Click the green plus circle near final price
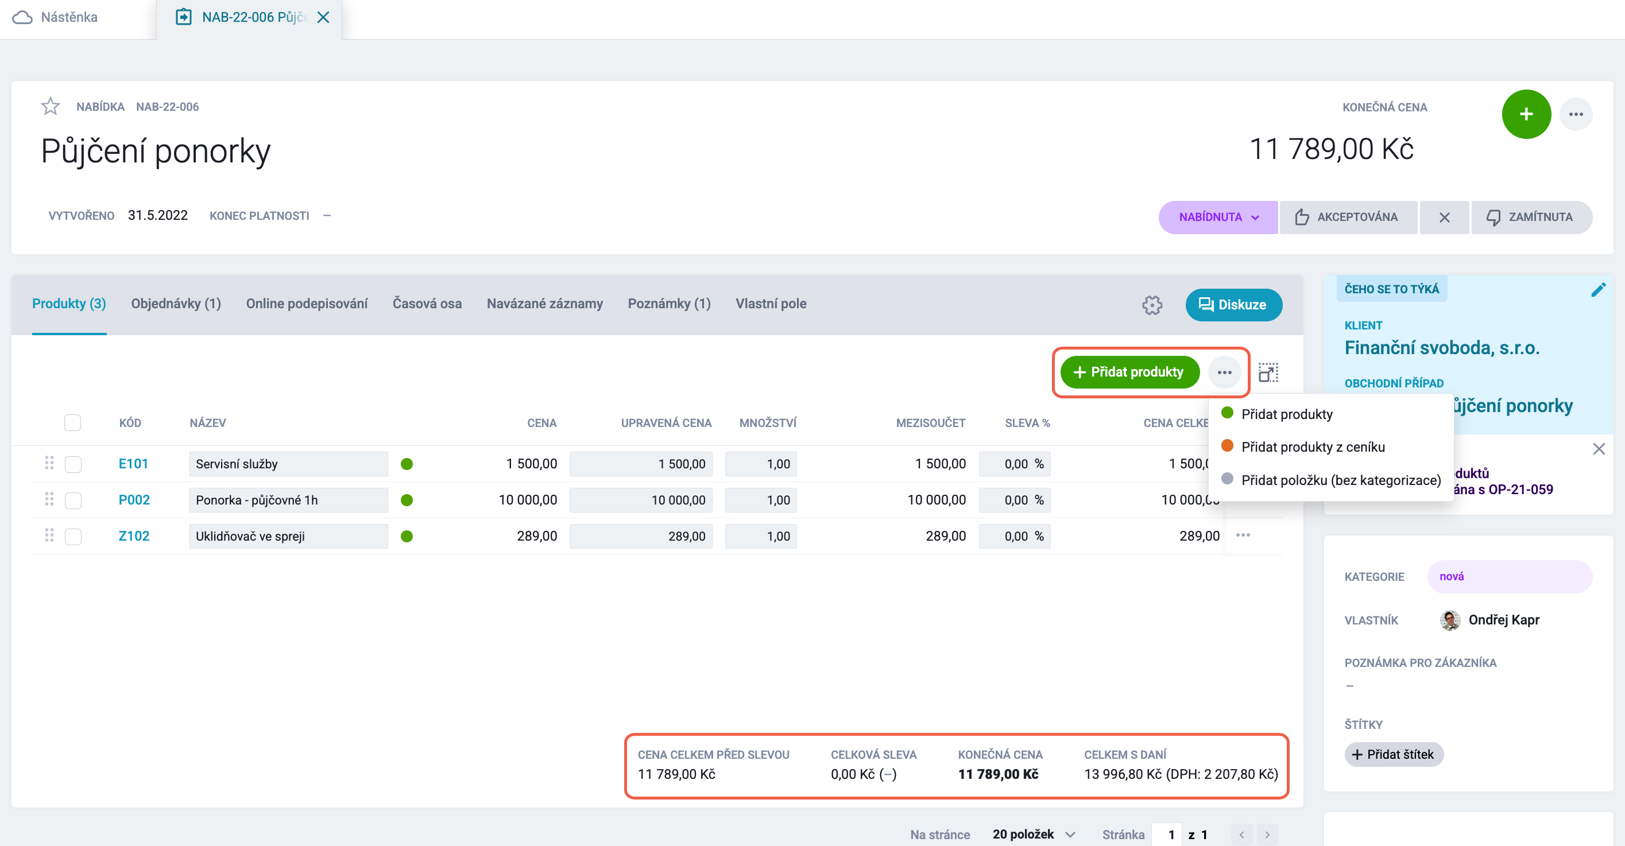The image size is (1625, 846). tap(1525, 114)
